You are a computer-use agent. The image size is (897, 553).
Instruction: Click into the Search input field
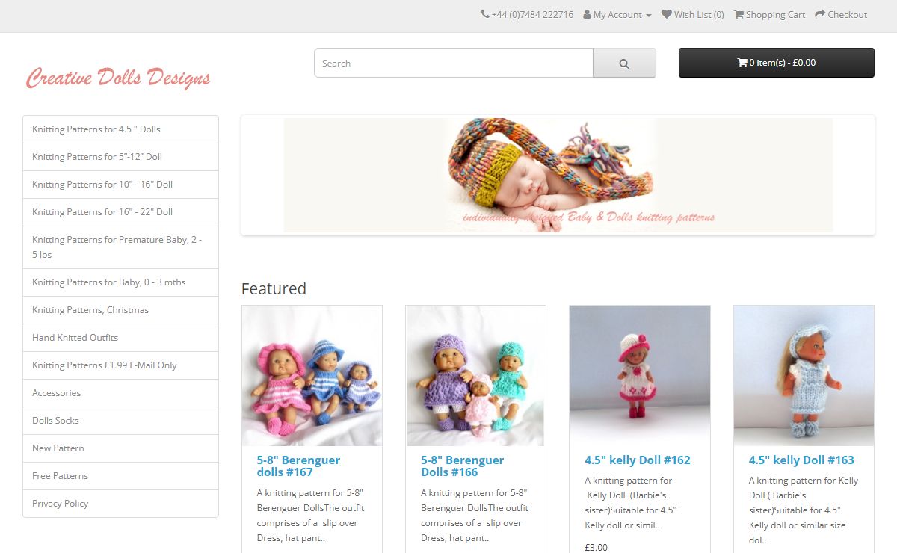(x=454, y=64)
